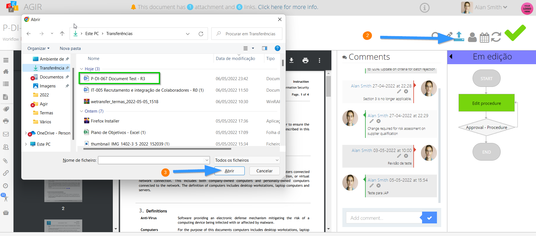Click the Nome de ficheiro input field
This screenshot has height=236, width=536.
[x=151, y=160]
